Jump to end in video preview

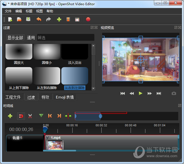pos(159,93)
